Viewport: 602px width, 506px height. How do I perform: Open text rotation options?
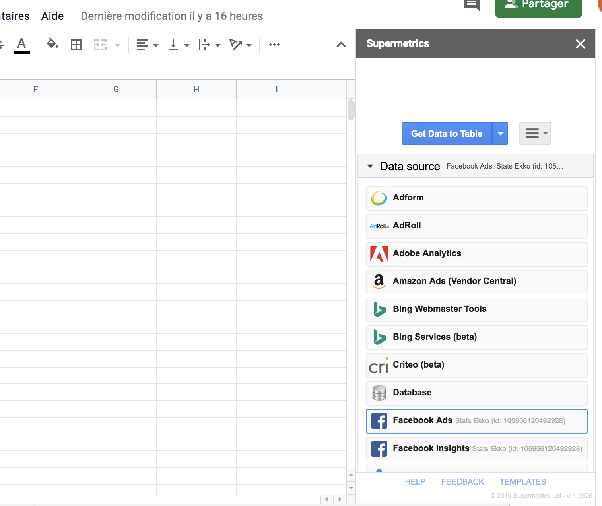click(x=241, y=45)
